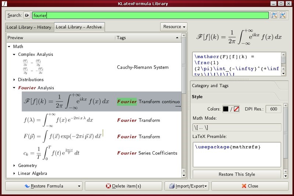Click the Delete item(s) red cross icon
The image size is (294, 196).
108,186
